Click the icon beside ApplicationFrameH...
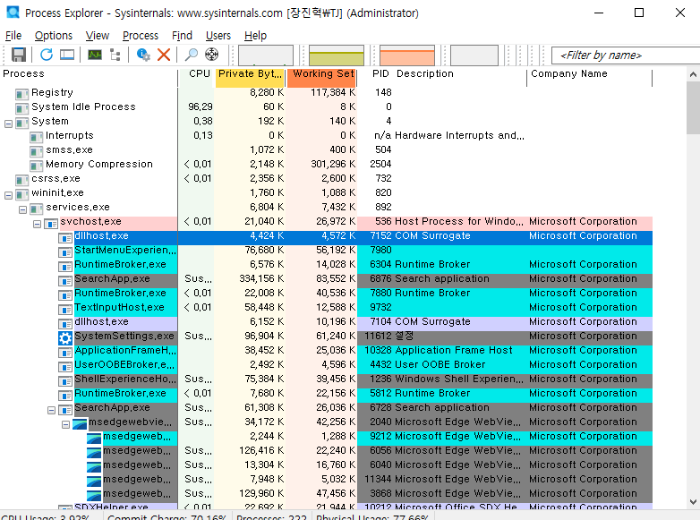 coord(65,352)
